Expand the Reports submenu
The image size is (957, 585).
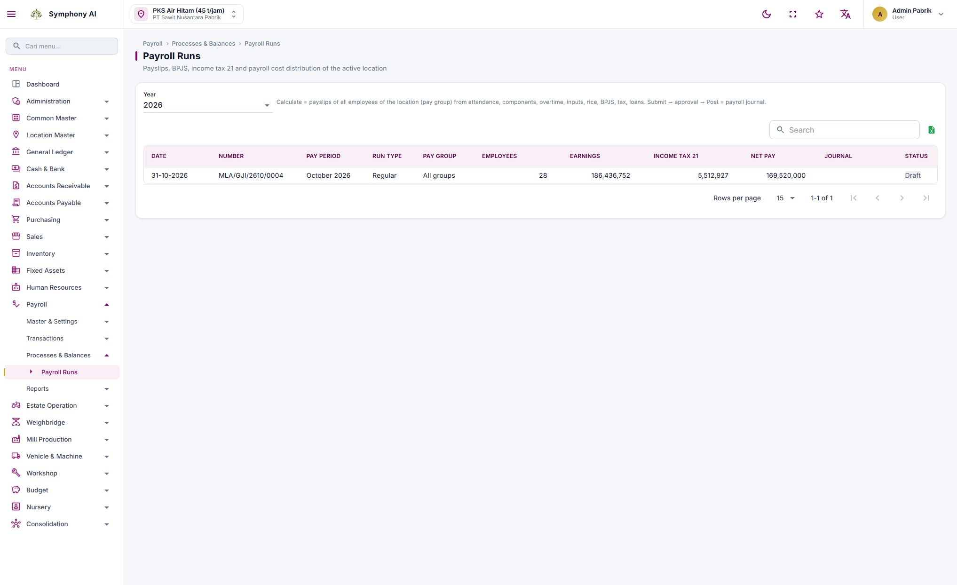(x=62, y=388)
